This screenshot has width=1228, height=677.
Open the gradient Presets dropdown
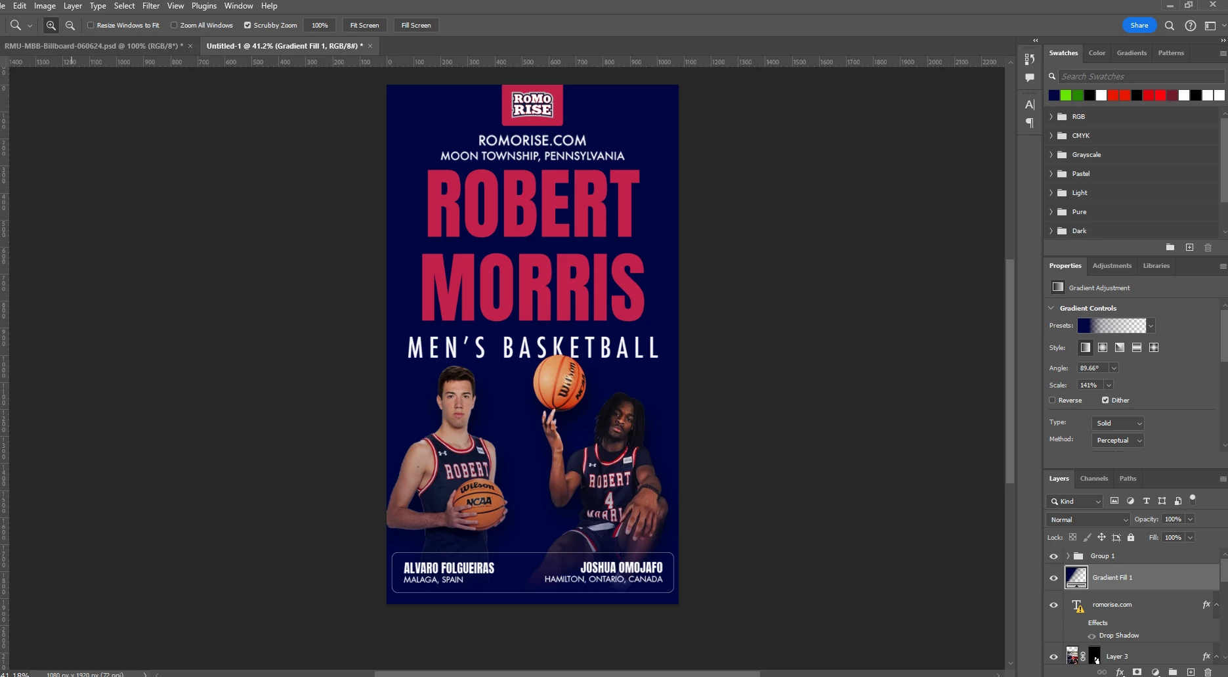(1151, 326)
